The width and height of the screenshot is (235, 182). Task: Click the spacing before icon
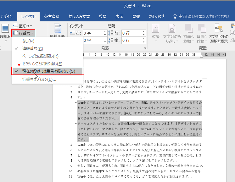click(111, 33)
